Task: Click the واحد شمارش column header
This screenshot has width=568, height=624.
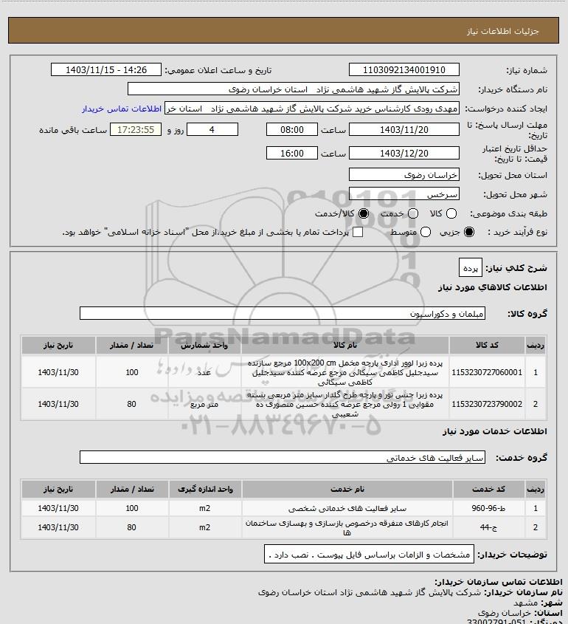Action: coord(204,345)
